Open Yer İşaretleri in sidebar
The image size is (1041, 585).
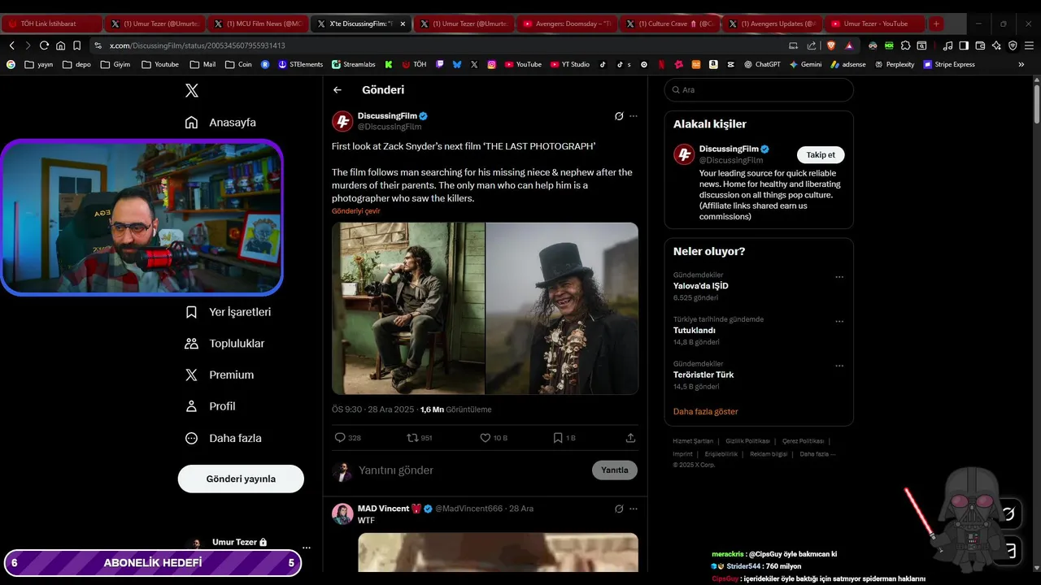click(x=228, y=312)
